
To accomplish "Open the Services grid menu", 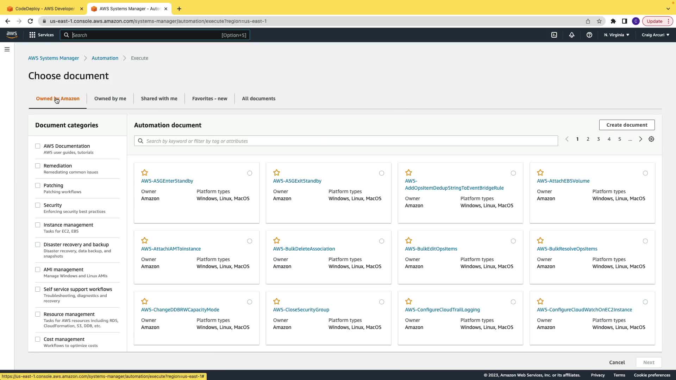I will click(x=41, y=35).
